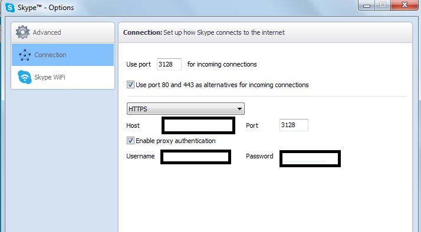
Task: Select the Connection sidebar item
Action: pos(63,55)
